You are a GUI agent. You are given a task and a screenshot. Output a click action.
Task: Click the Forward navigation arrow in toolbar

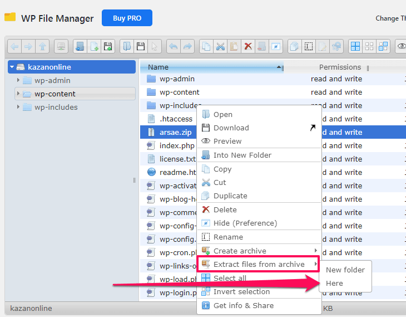pos(28,46)
